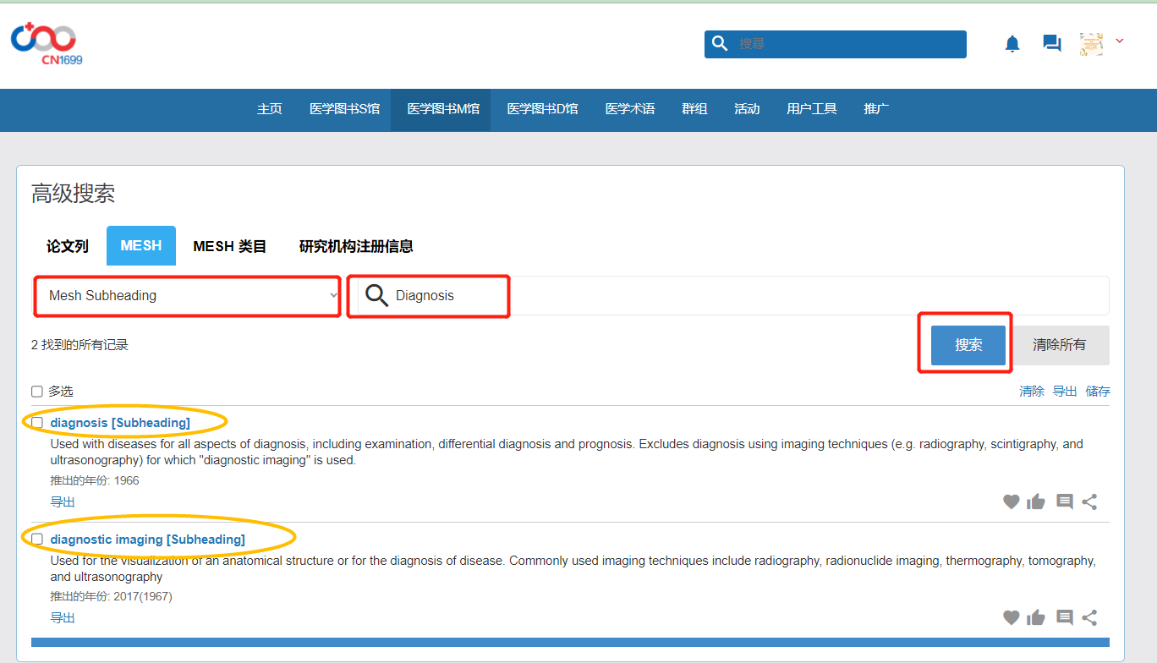Select the 论文列 tab
Viewport: 1157px width, 663px height.
click(68, 246)
